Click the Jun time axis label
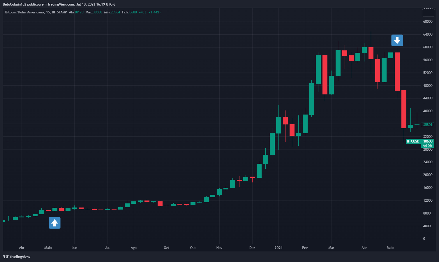The width and height of the screenshot is (439, 262). click(74, 248)
